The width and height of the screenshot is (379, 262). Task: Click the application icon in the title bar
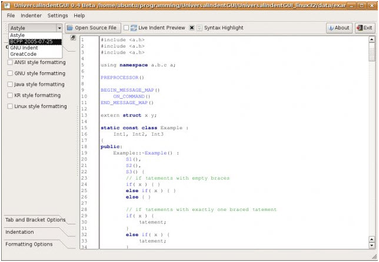click(7, 5)
